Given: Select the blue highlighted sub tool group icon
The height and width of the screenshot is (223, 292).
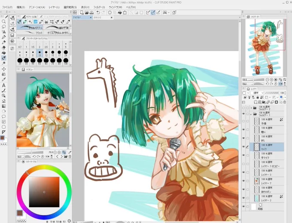Looking at the screenshot, I should [x=36, y=22].
